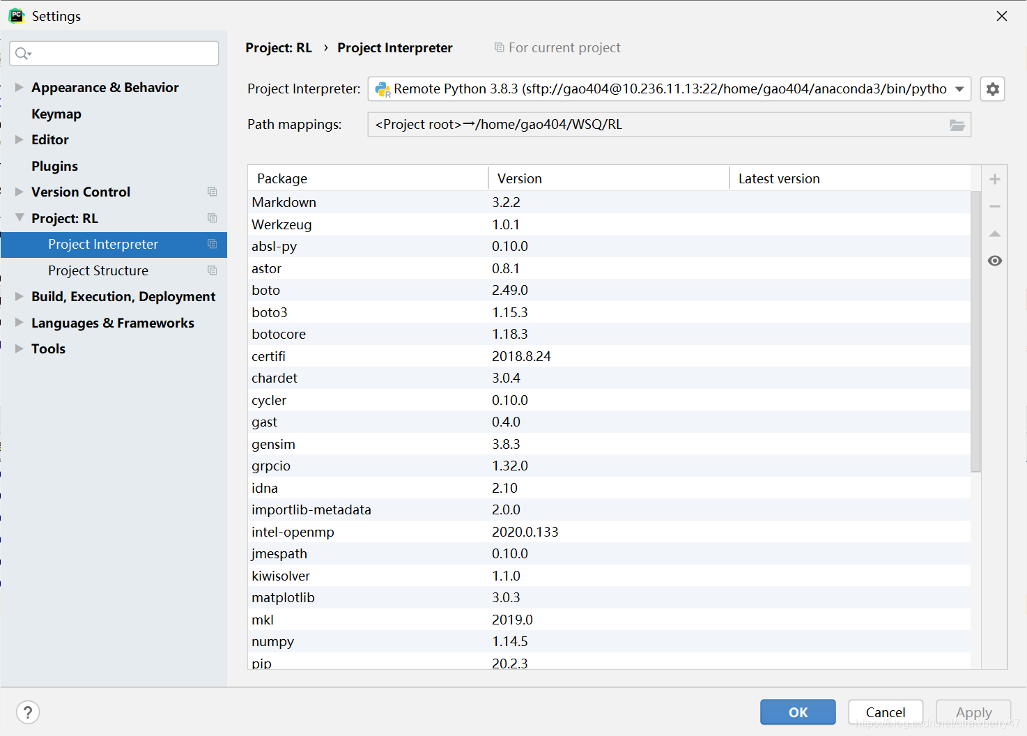Close the Settings dialog window
This screenshot has width=1027, height=736.
tap(1001, 16)
